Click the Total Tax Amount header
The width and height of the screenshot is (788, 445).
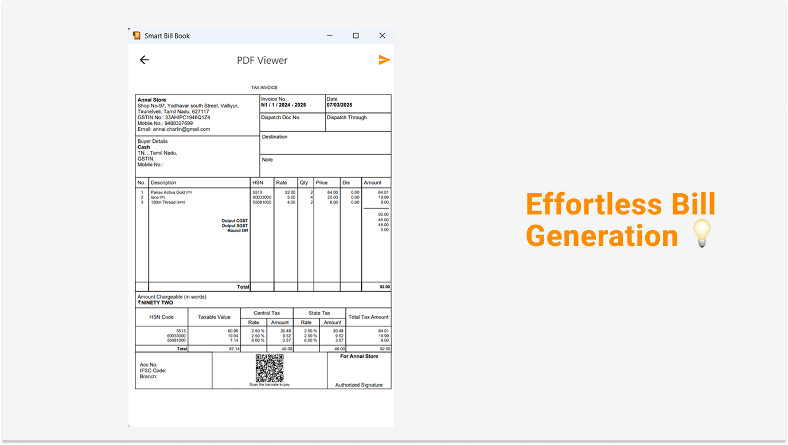369,317
